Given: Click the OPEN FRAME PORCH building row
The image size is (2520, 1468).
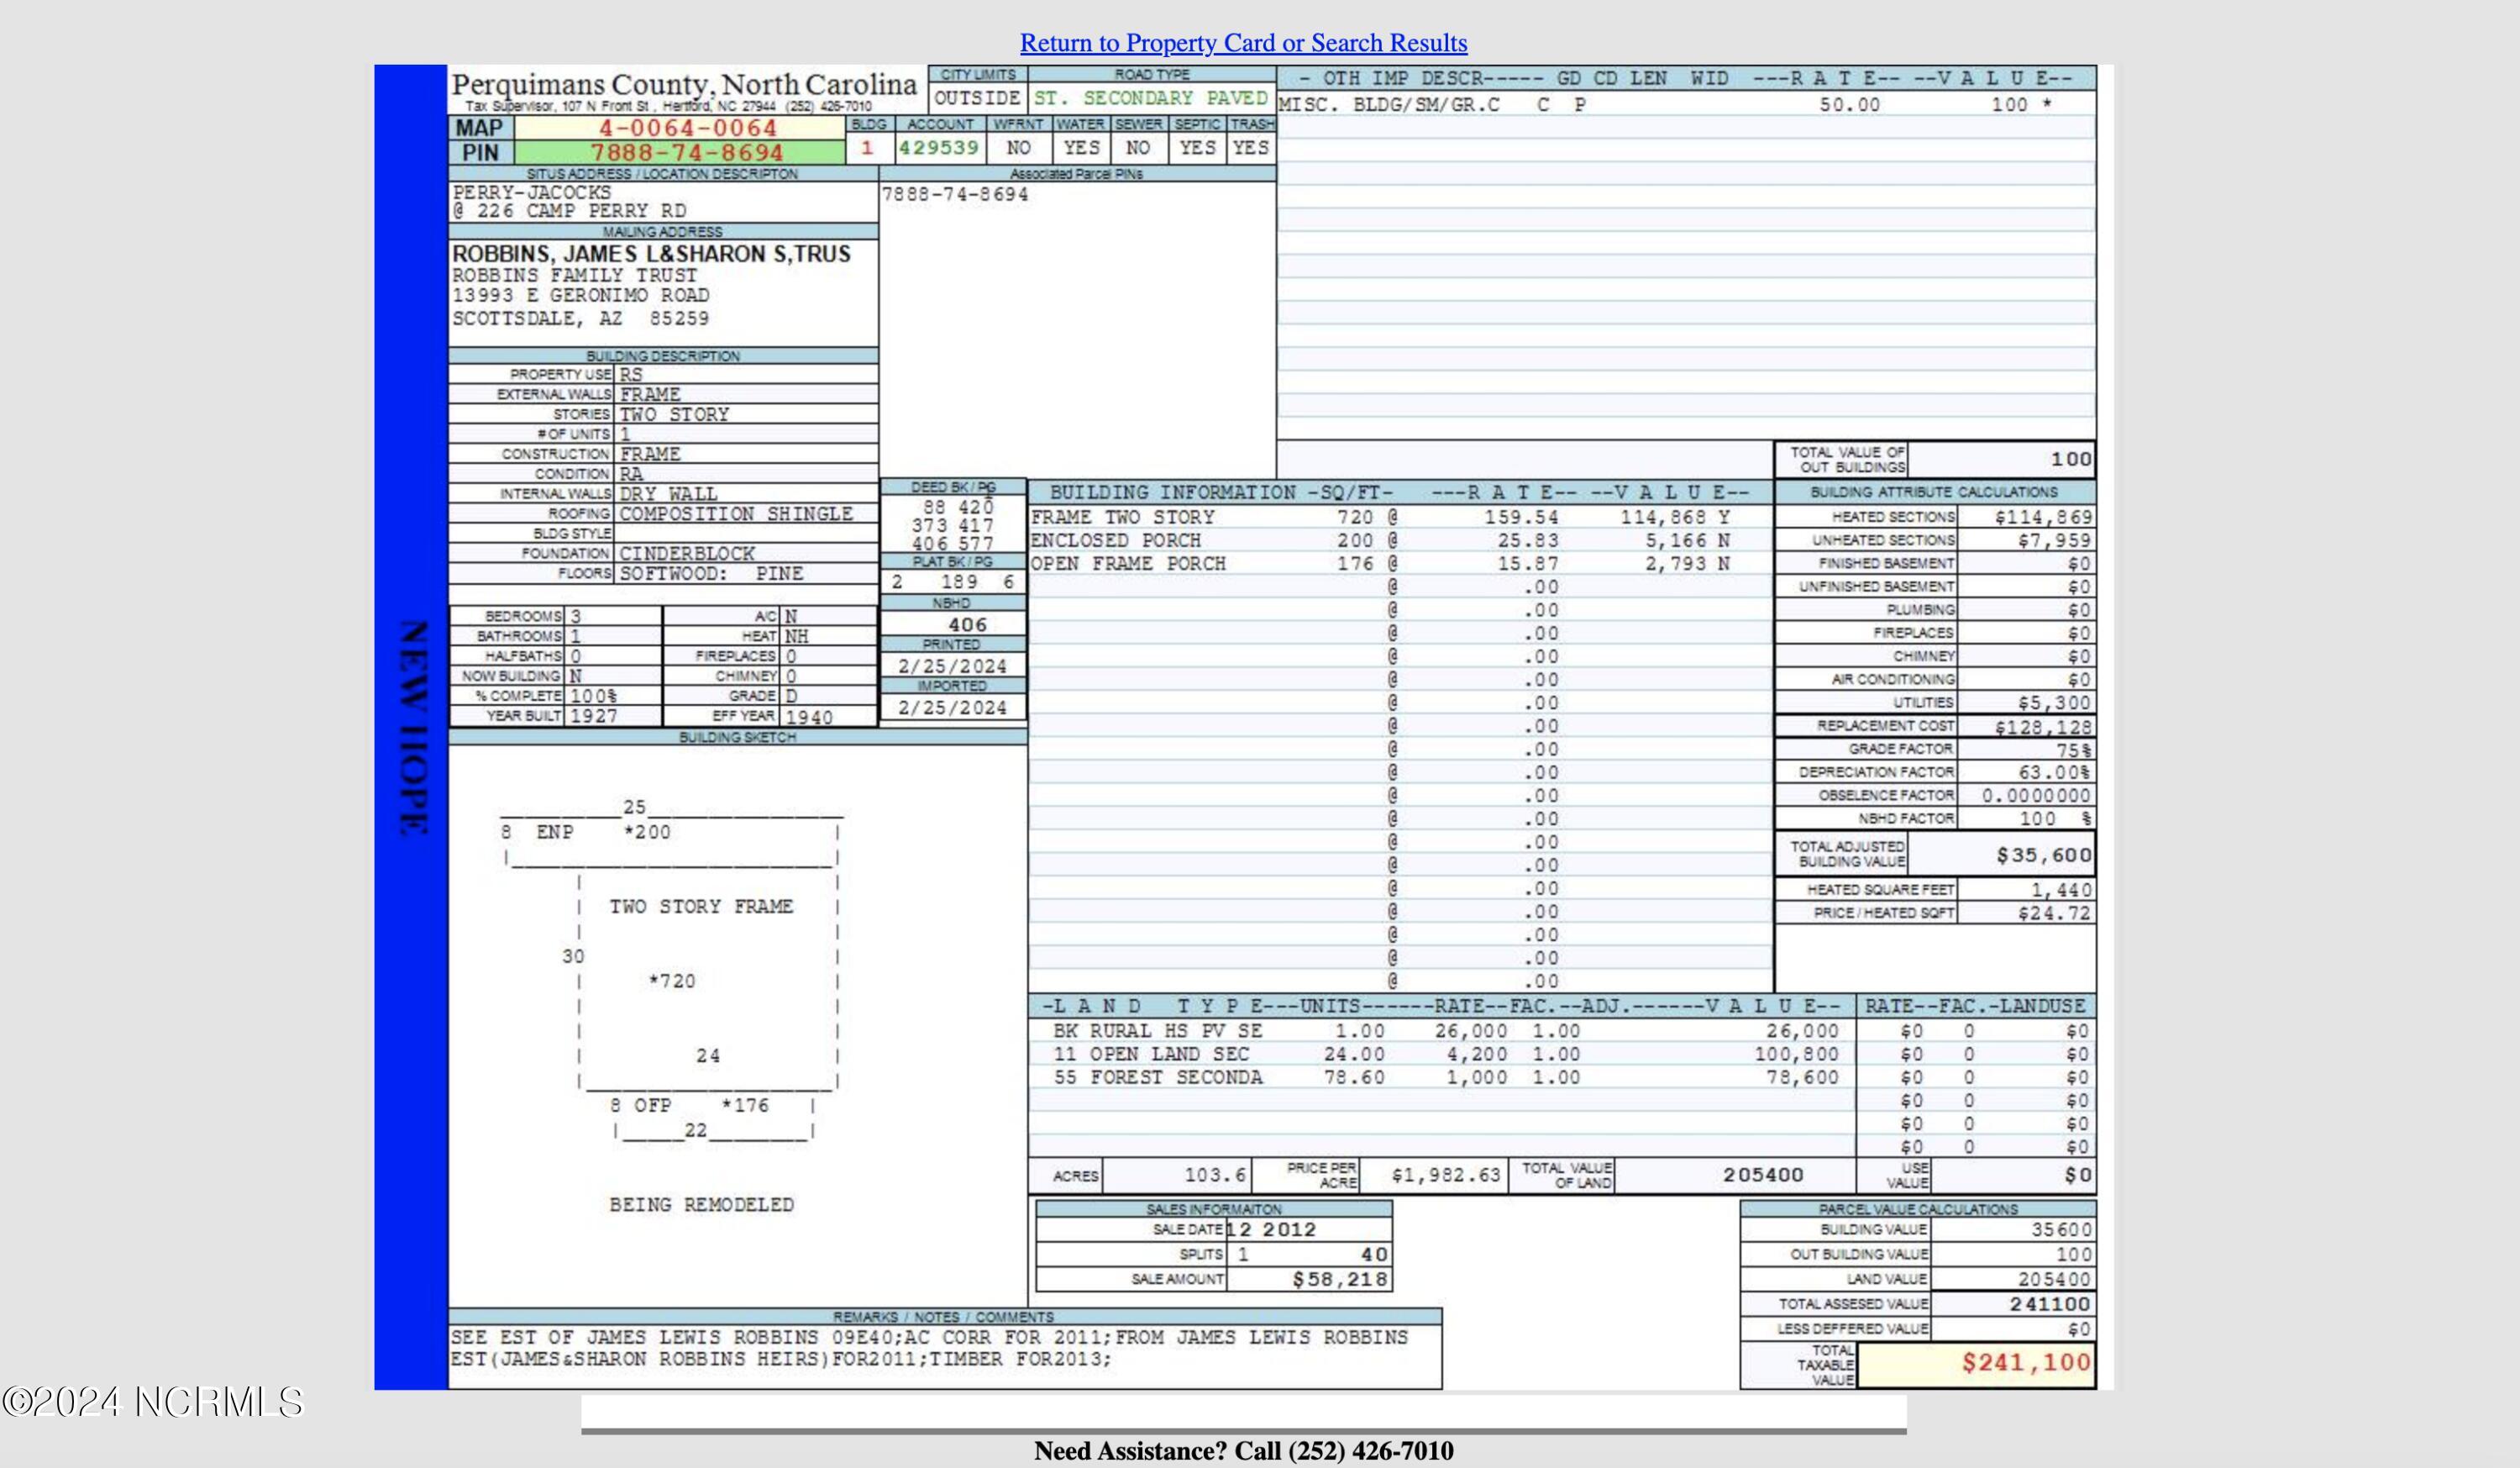Looking at the screenshot, I should pyautogui.click(x=1400, y=563).
